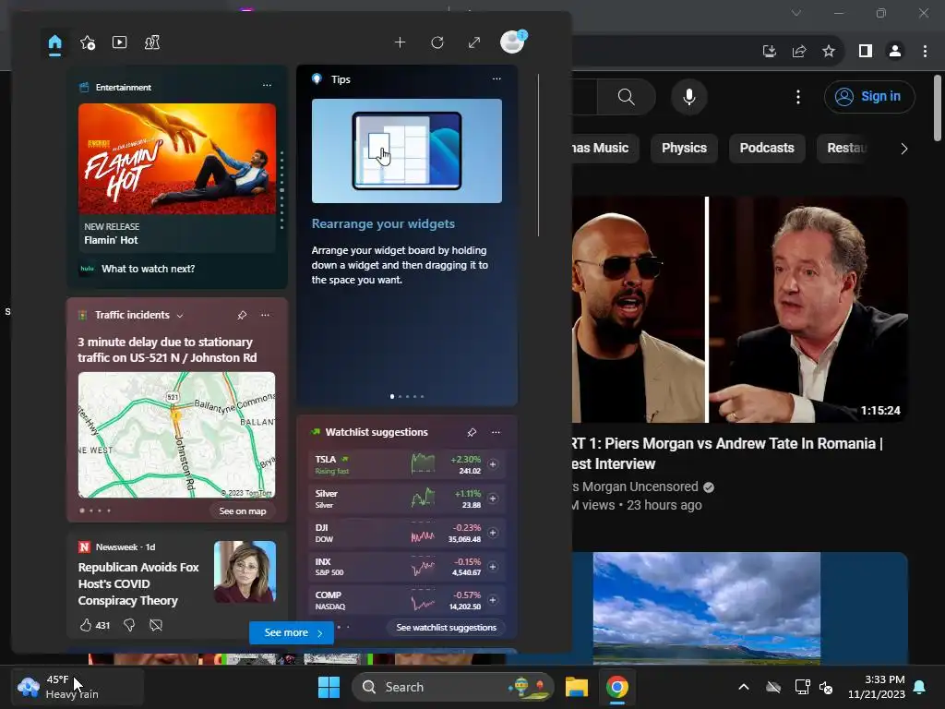This screenshot has width=945, height=709.
Task: Click taskbar Search box
Action: tap(452, 687)
